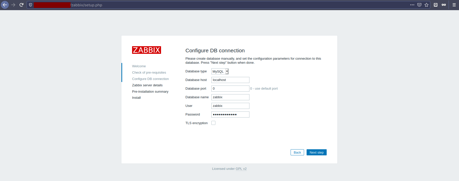Open the GPL v2 license link

point(241,169)
